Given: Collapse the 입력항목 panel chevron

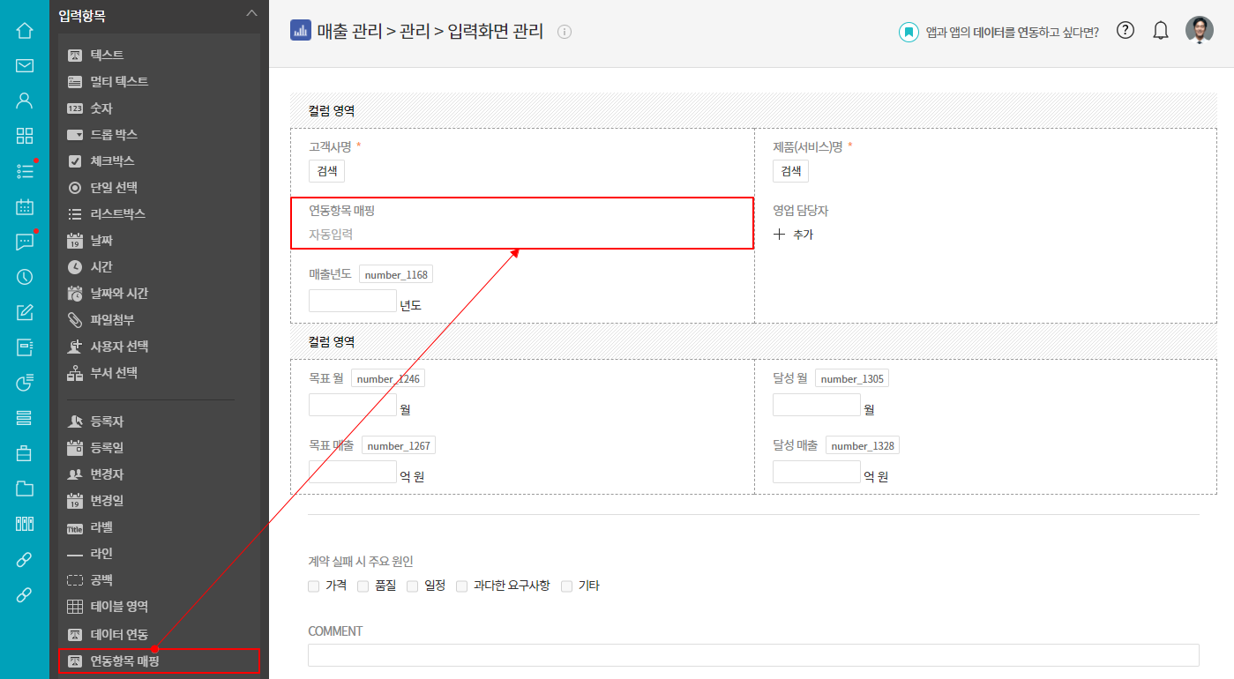Looking at the screenshot, I should pos(251,13).
